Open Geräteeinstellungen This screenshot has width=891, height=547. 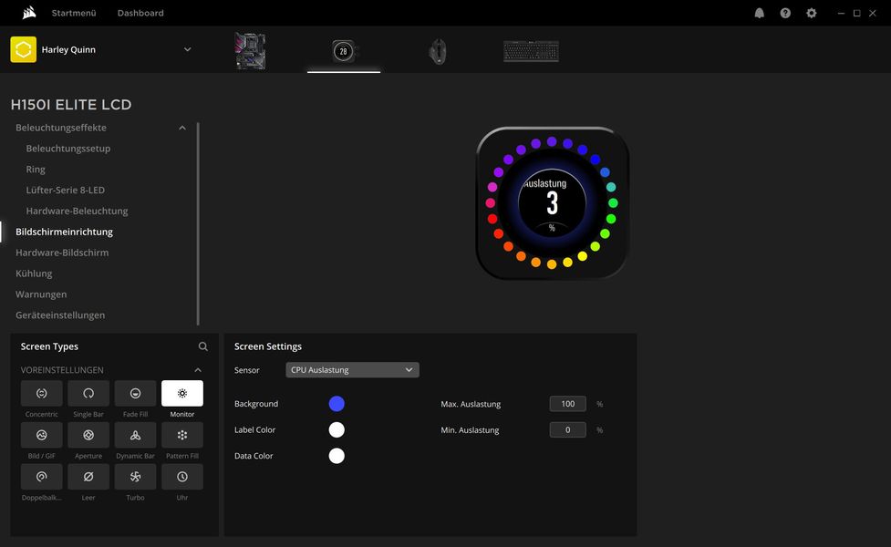(x=60, y=315)
